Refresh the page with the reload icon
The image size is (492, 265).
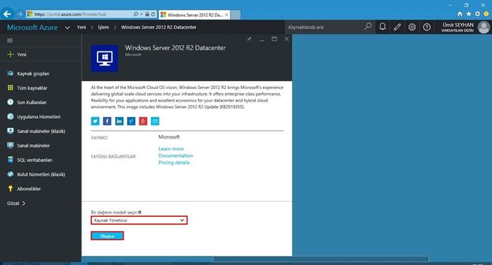point(153,14)
